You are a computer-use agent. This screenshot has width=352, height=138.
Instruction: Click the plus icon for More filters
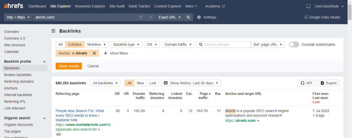coord(105,53)
